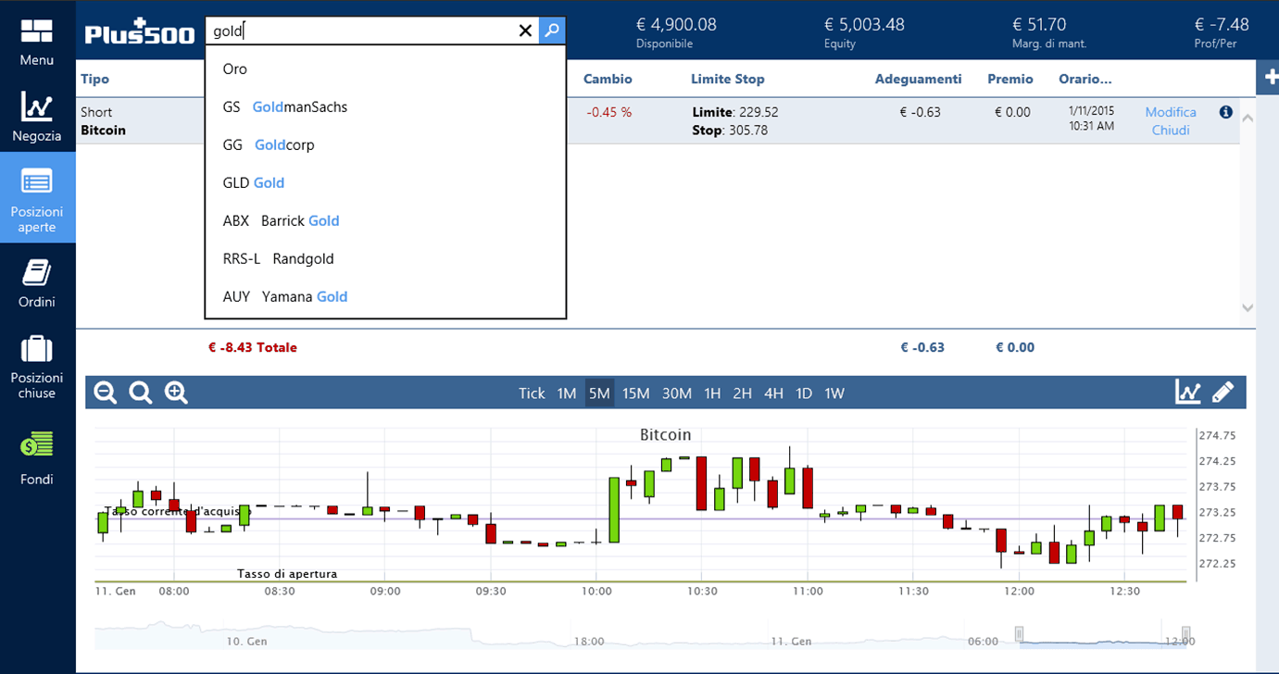Click Modifica link for Bitcoin position
1279x674 pixels.
click(1171, 112)
